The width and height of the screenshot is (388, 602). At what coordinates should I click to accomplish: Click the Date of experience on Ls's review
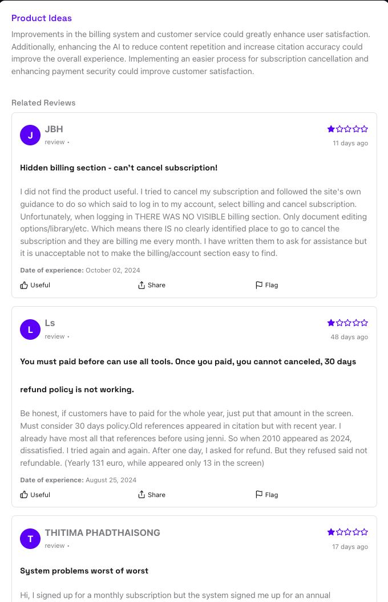[x=79, y=479]
